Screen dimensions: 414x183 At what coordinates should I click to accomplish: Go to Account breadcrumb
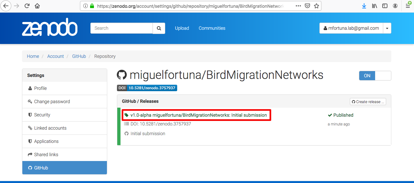point(55,56)
